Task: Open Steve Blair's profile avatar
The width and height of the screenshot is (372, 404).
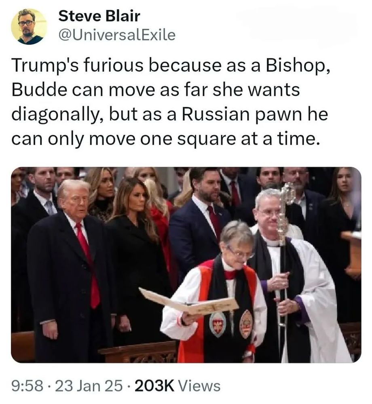Action: [29, 27]
